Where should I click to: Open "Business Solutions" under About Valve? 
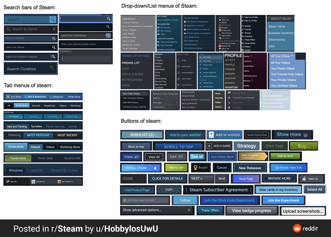tap(281, 33)
